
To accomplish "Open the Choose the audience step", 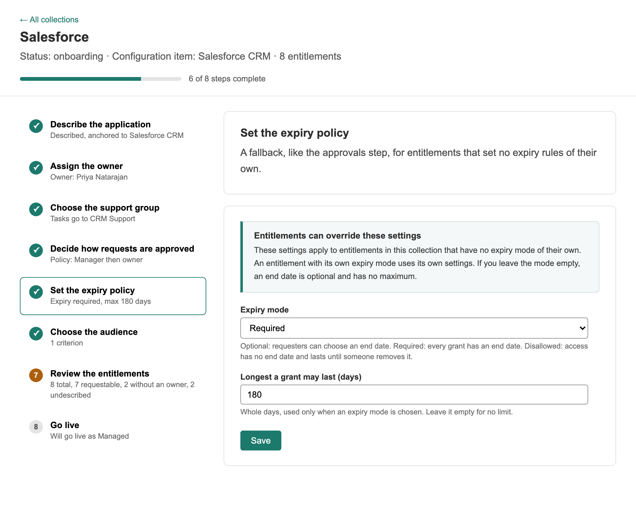I will click(x=113, y=337).
